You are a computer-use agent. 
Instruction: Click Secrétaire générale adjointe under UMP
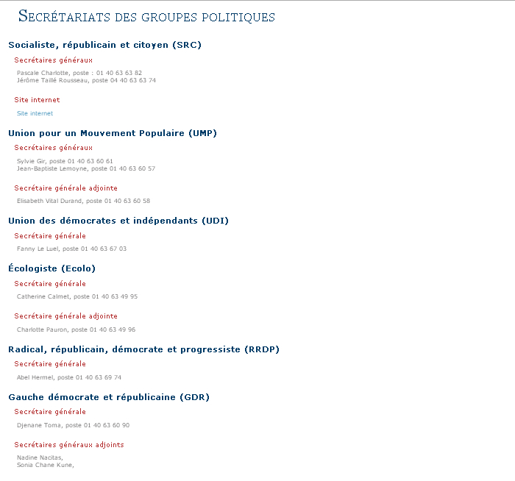coord(65,188)
